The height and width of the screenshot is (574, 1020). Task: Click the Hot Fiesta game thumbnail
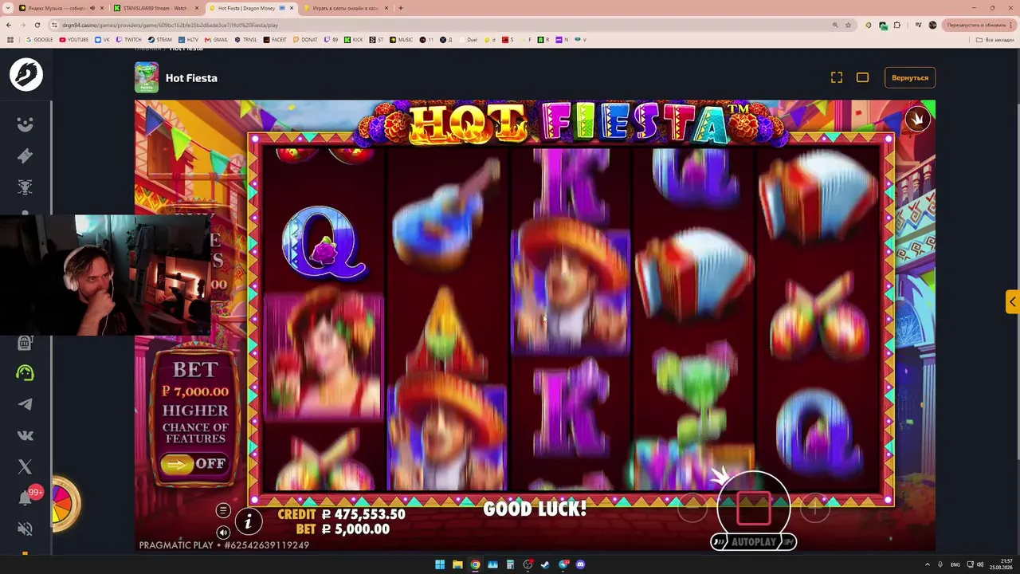147,77
